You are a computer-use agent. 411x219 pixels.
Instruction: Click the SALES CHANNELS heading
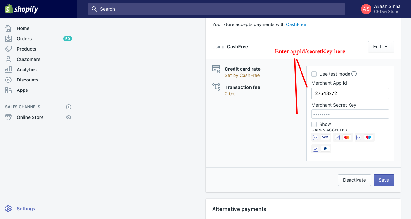tap(23, 107)
